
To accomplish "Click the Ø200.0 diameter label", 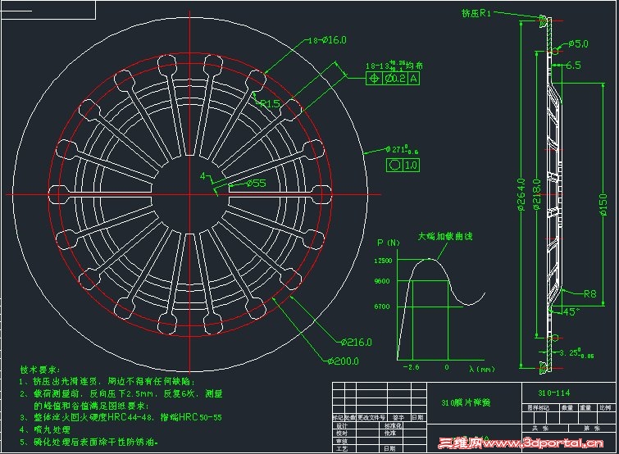I will (344, 361).
